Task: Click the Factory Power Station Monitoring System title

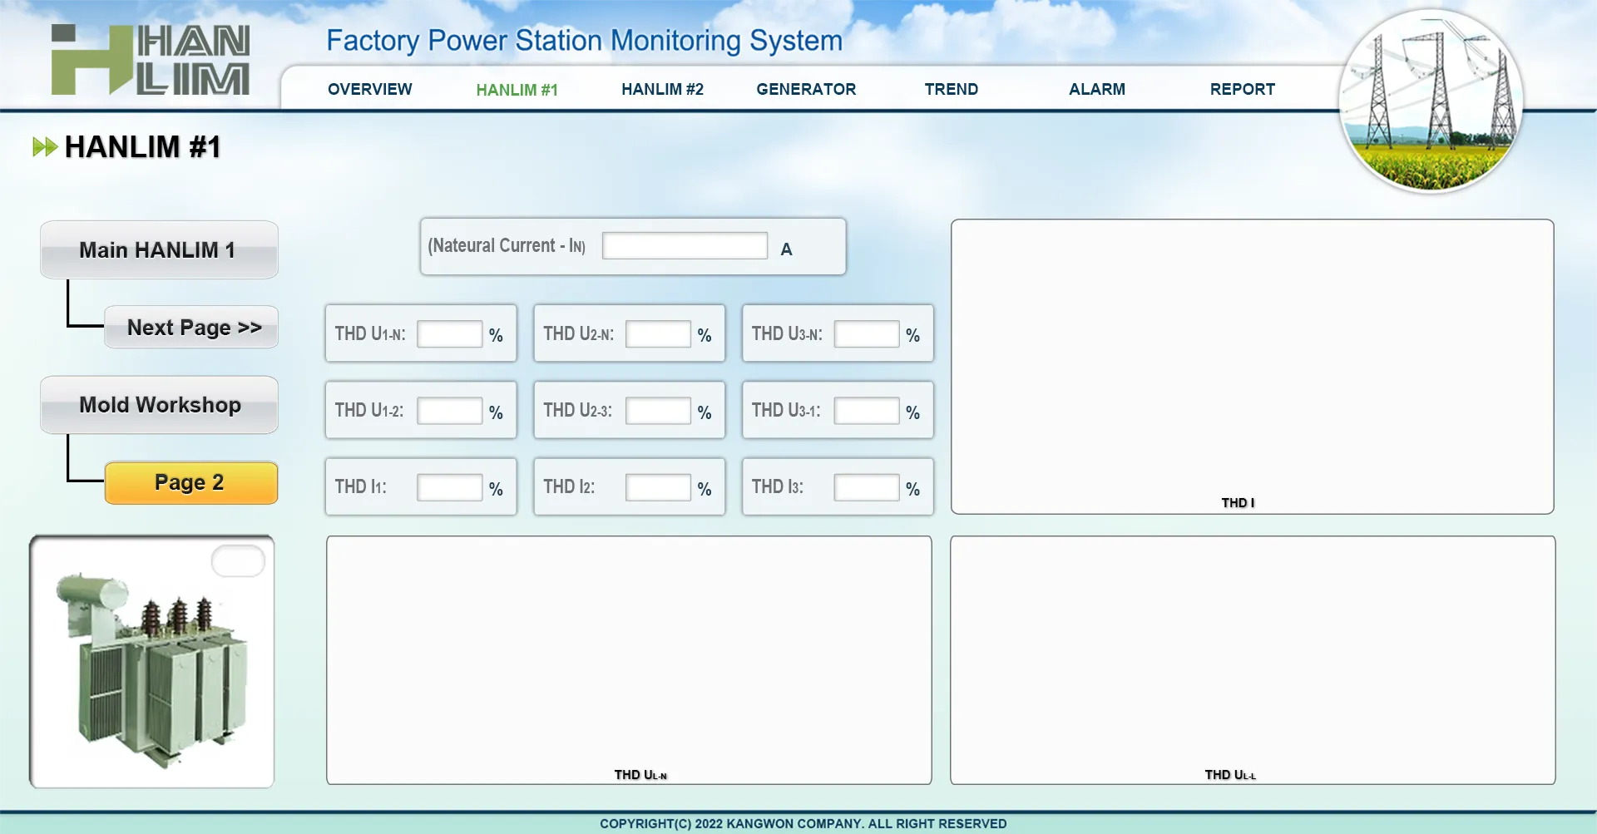Action: click(x=584, y=41)
